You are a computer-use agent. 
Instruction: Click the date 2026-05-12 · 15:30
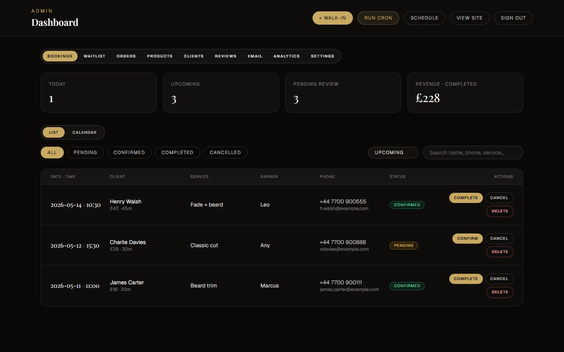click(x=75, y=246)
